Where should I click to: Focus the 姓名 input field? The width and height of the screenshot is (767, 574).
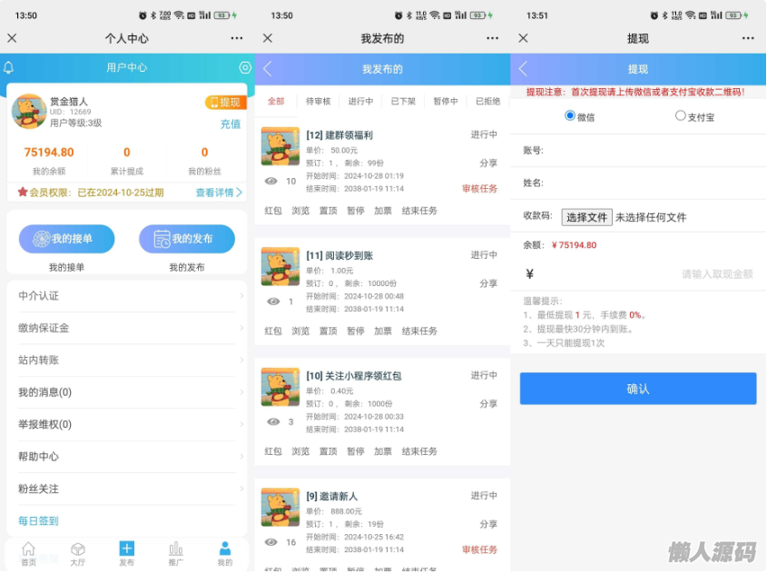point(638,183)
